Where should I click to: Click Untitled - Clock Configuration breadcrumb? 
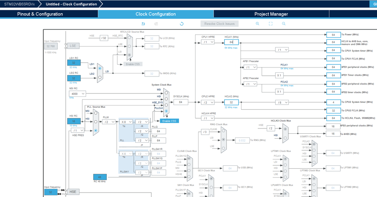(71, 4)
